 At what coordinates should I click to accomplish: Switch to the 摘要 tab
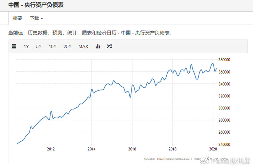click(x=17, y=18)
